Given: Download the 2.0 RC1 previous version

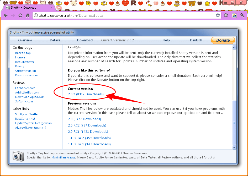Looking at the screenshot, I should 88,132.
